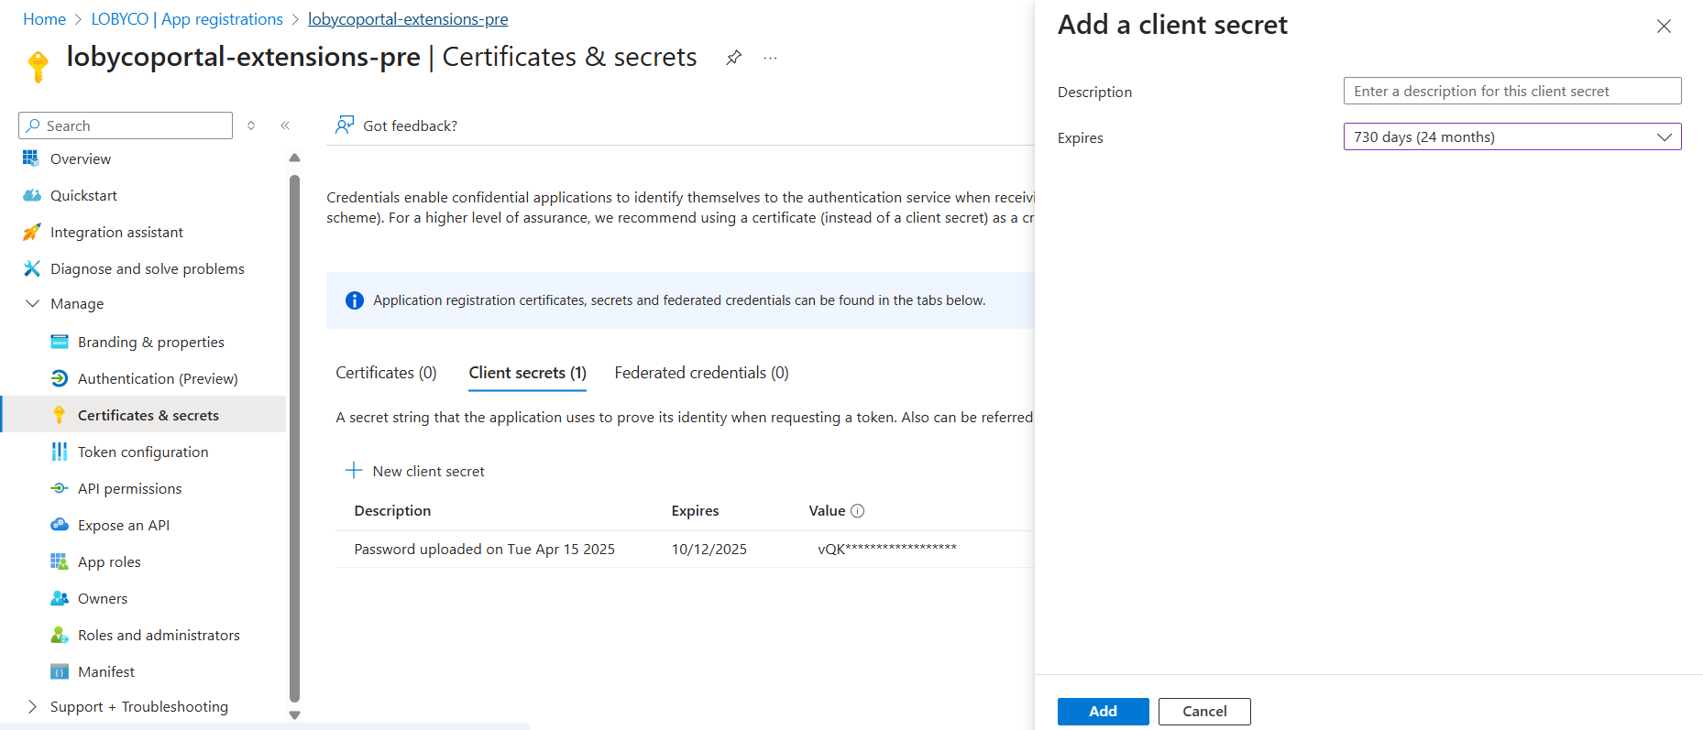Click the sidebar Search field
Image resolution: width=1703 pixels, height=730 pixels.
(x=126, y=125)
